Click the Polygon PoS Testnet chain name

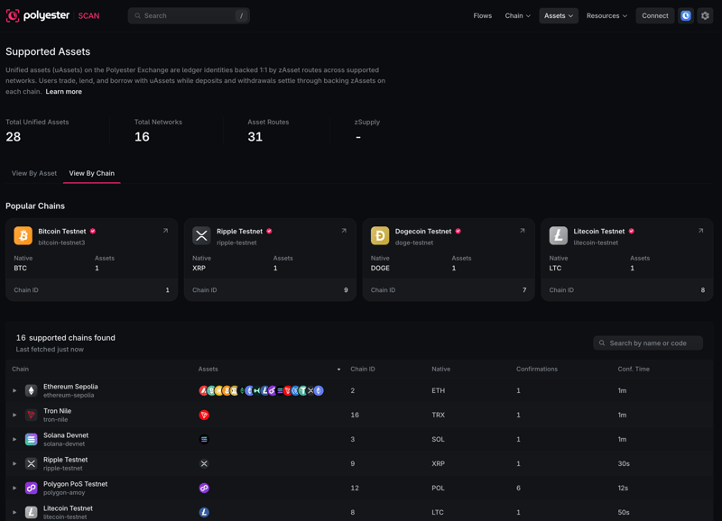click(x=76, y=484)
